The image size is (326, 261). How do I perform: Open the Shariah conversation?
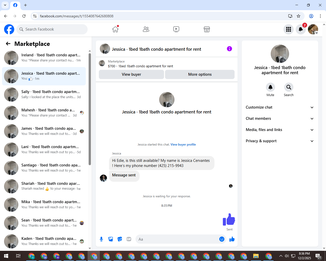click(x=44, y=186)
